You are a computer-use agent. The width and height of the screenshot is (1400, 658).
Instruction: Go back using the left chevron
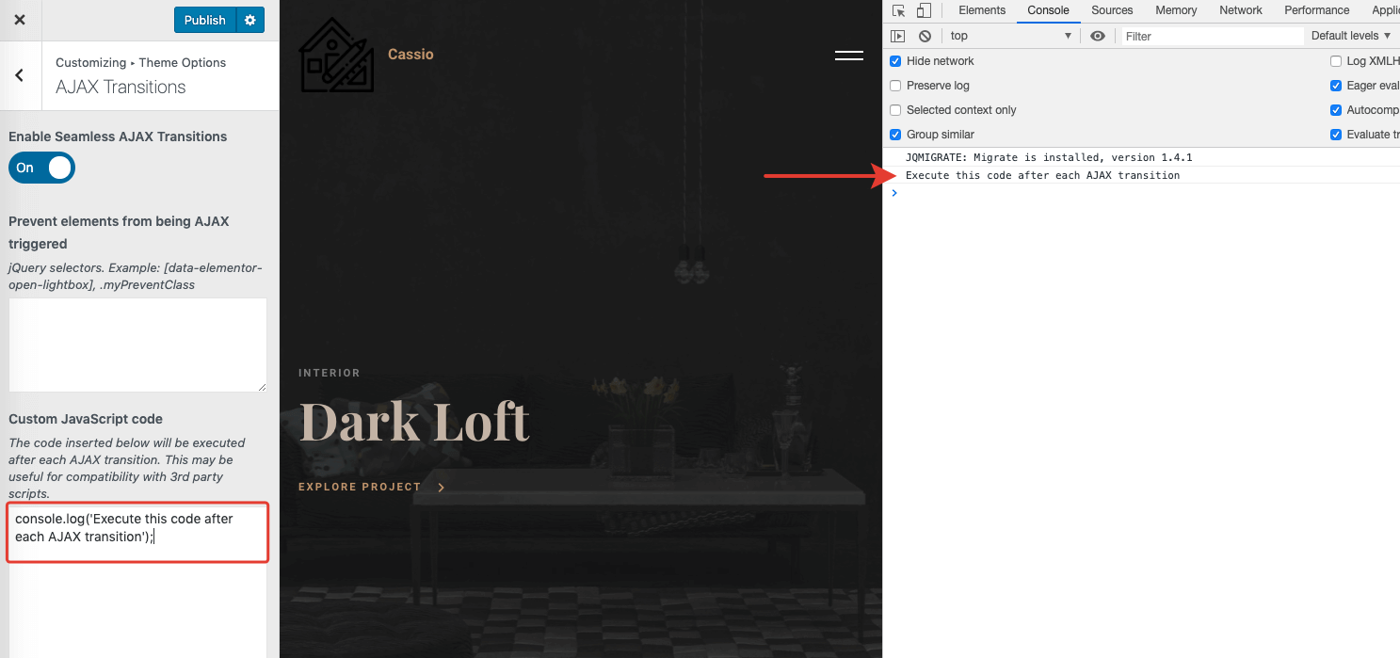pyautogui.click(x=20, y=75)
